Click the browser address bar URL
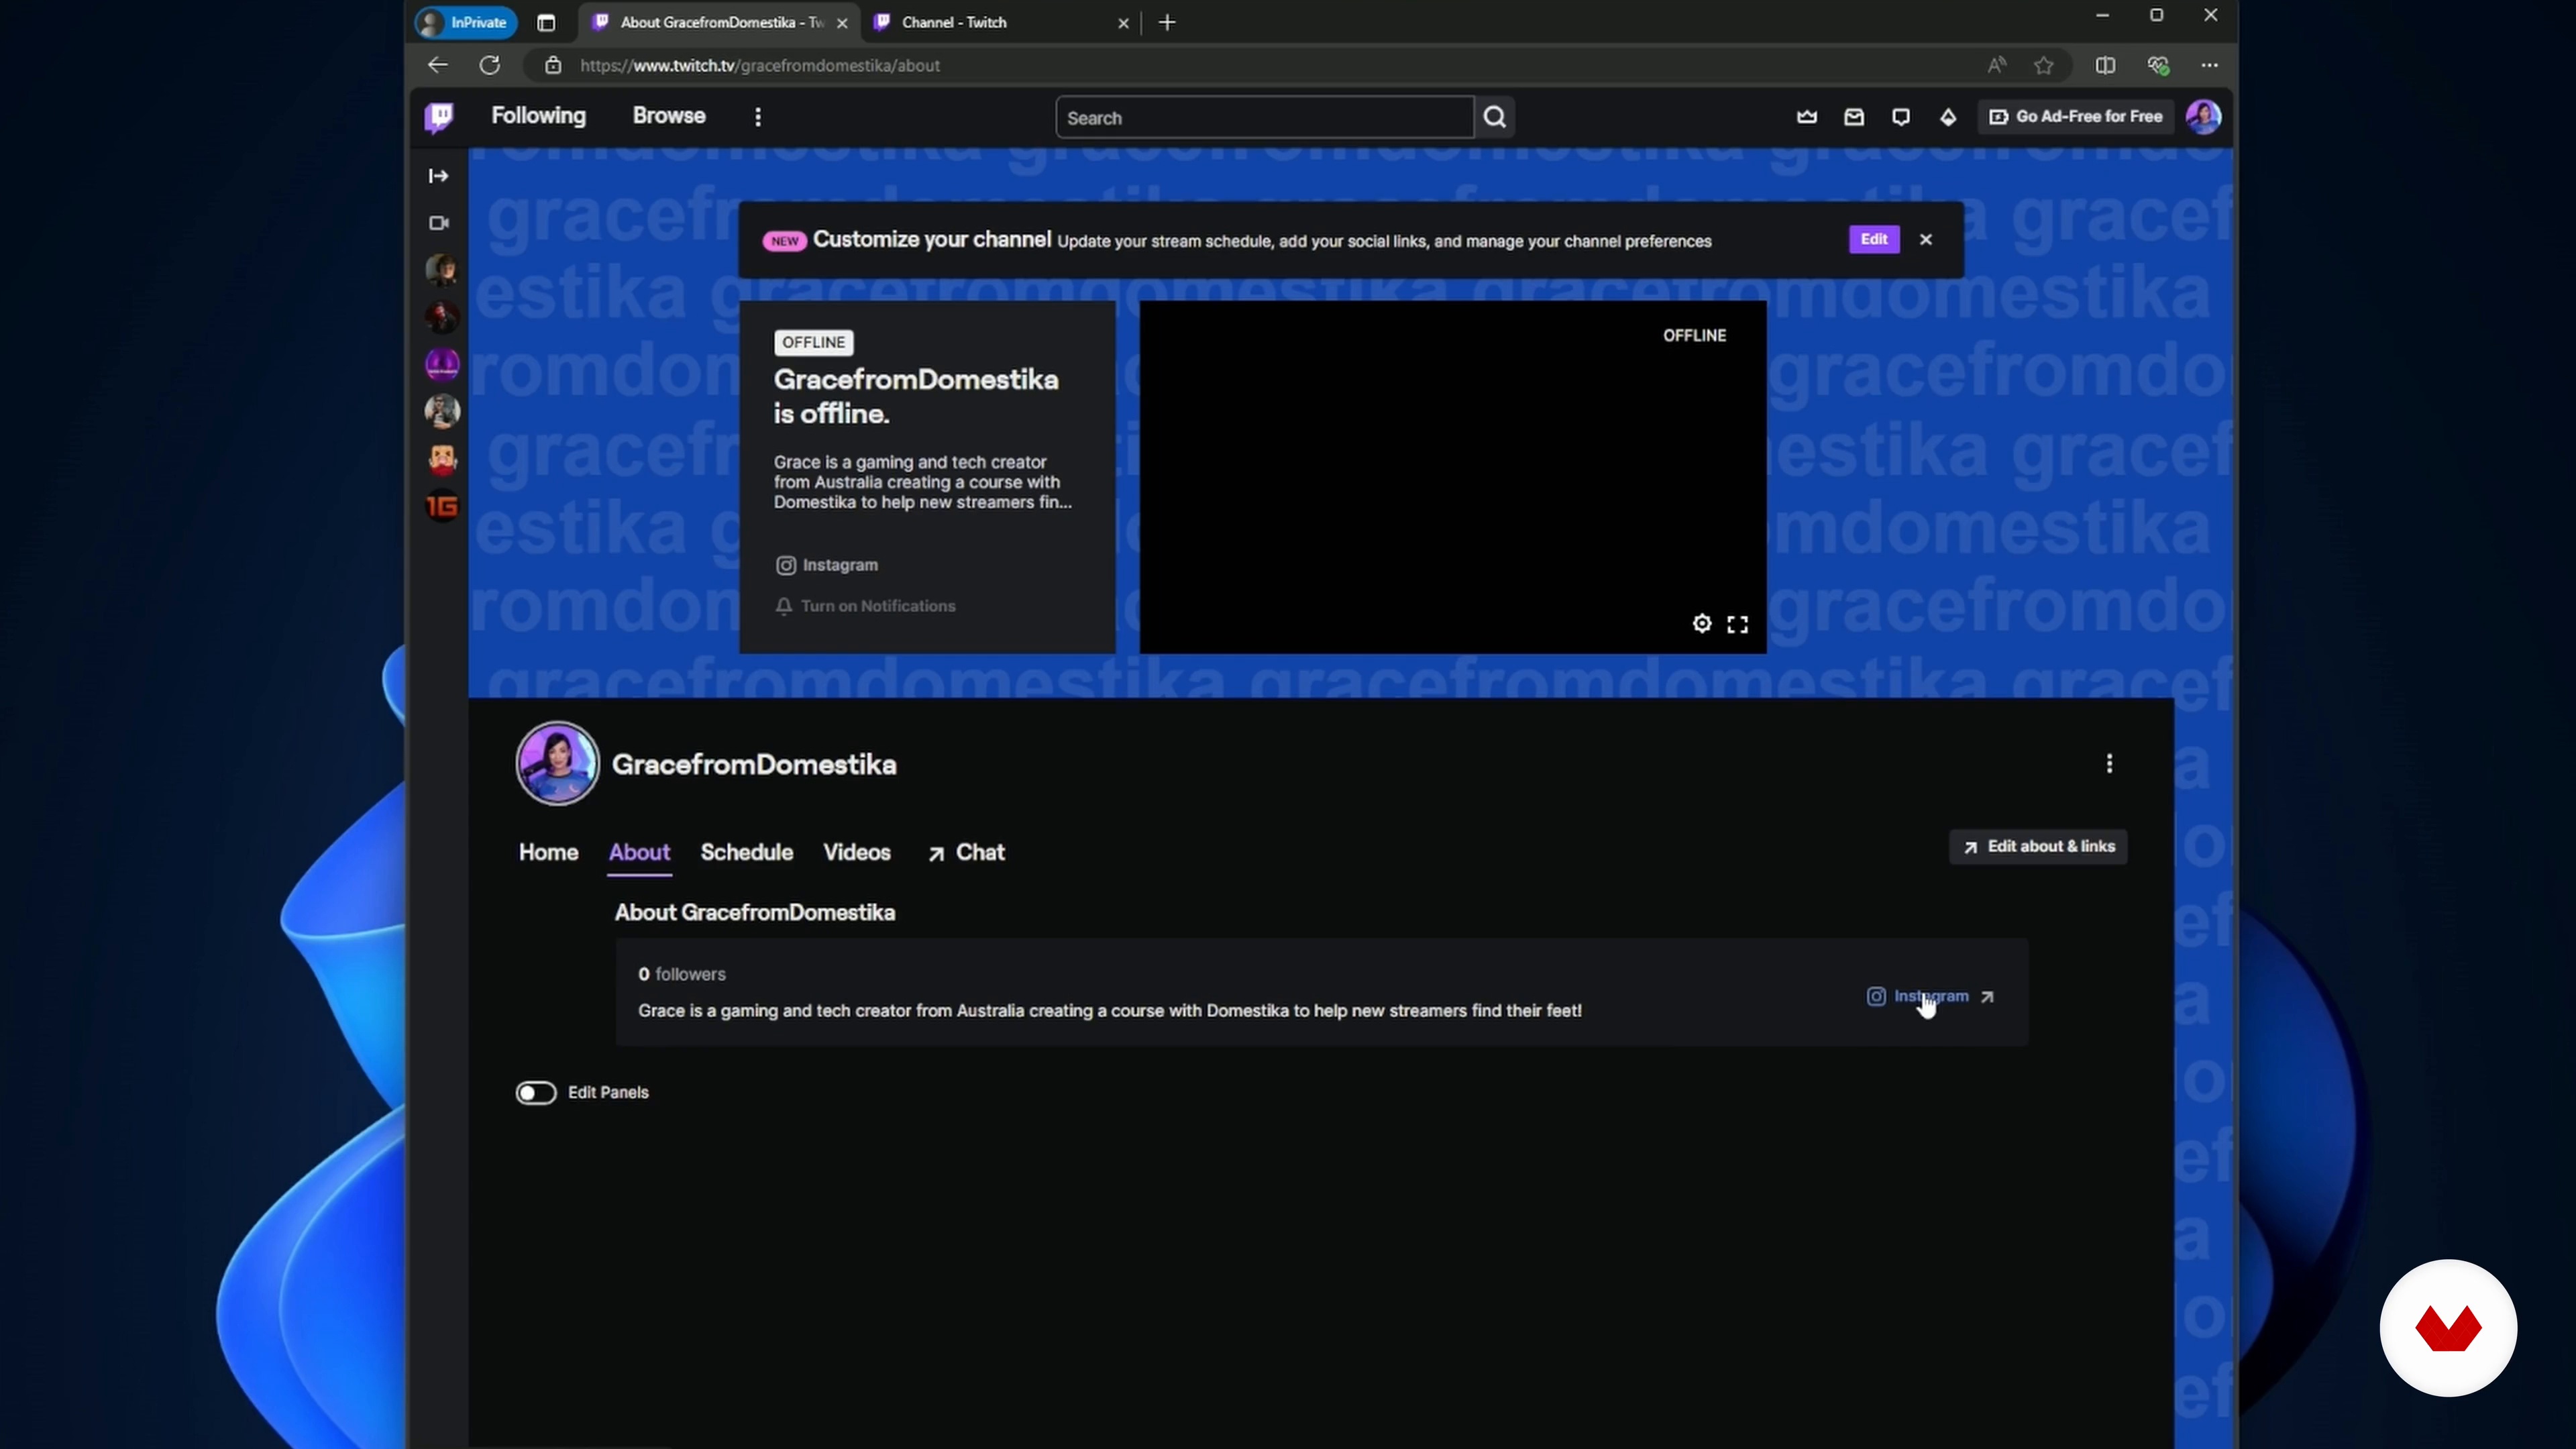Image resolution: width=2576 pixels, height=1449 pixels. click(759, 65)
